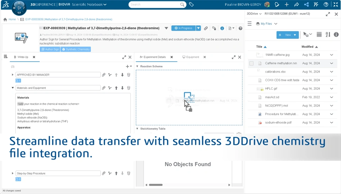Open the help question mark in top bar

coord(326,4)
